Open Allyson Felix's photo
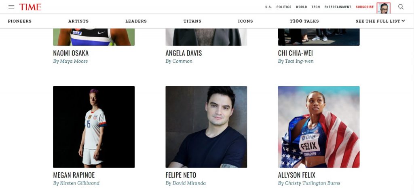414x195 pixels. coord(319,127)
